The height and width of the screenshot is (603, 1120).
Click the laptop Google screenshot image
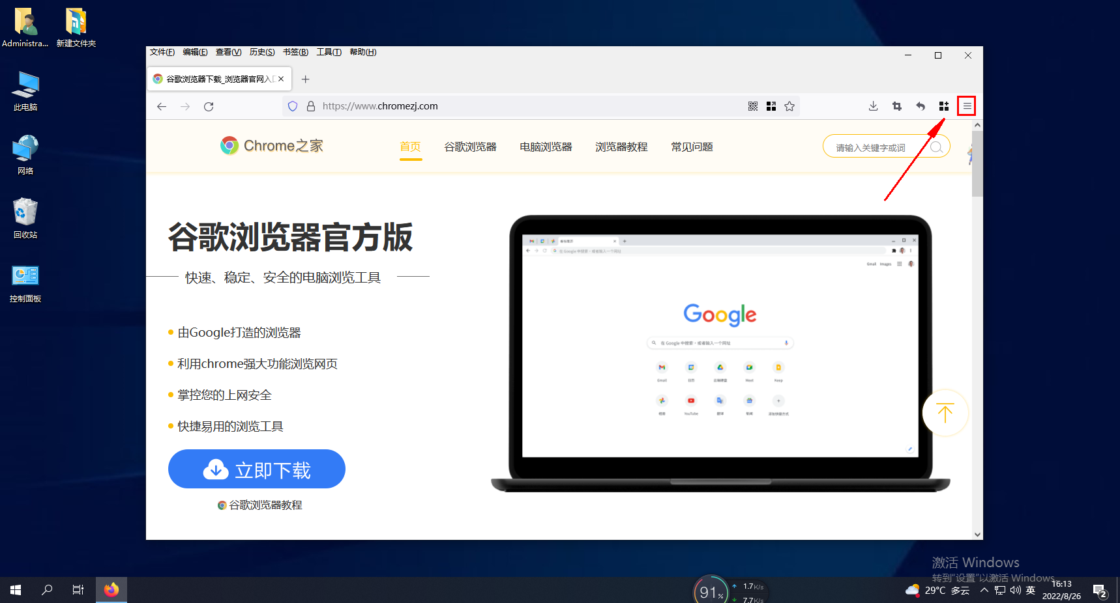720,354
